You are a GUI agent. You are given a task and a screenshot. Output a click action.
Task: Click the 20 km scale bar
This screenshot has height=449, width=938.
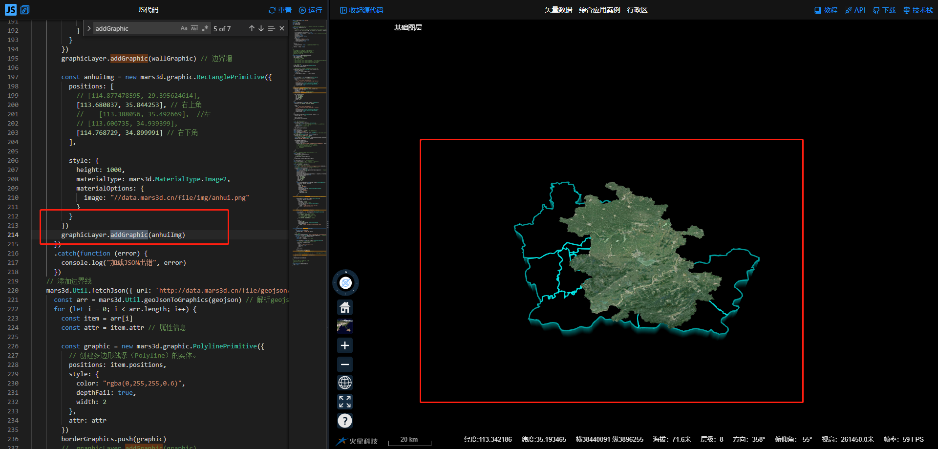tap(409, 440)
